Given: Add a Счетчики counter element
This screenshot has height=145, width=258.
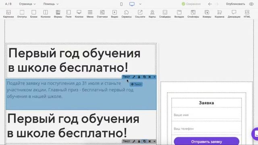Looking at the screenshot, I should point(102,14).
